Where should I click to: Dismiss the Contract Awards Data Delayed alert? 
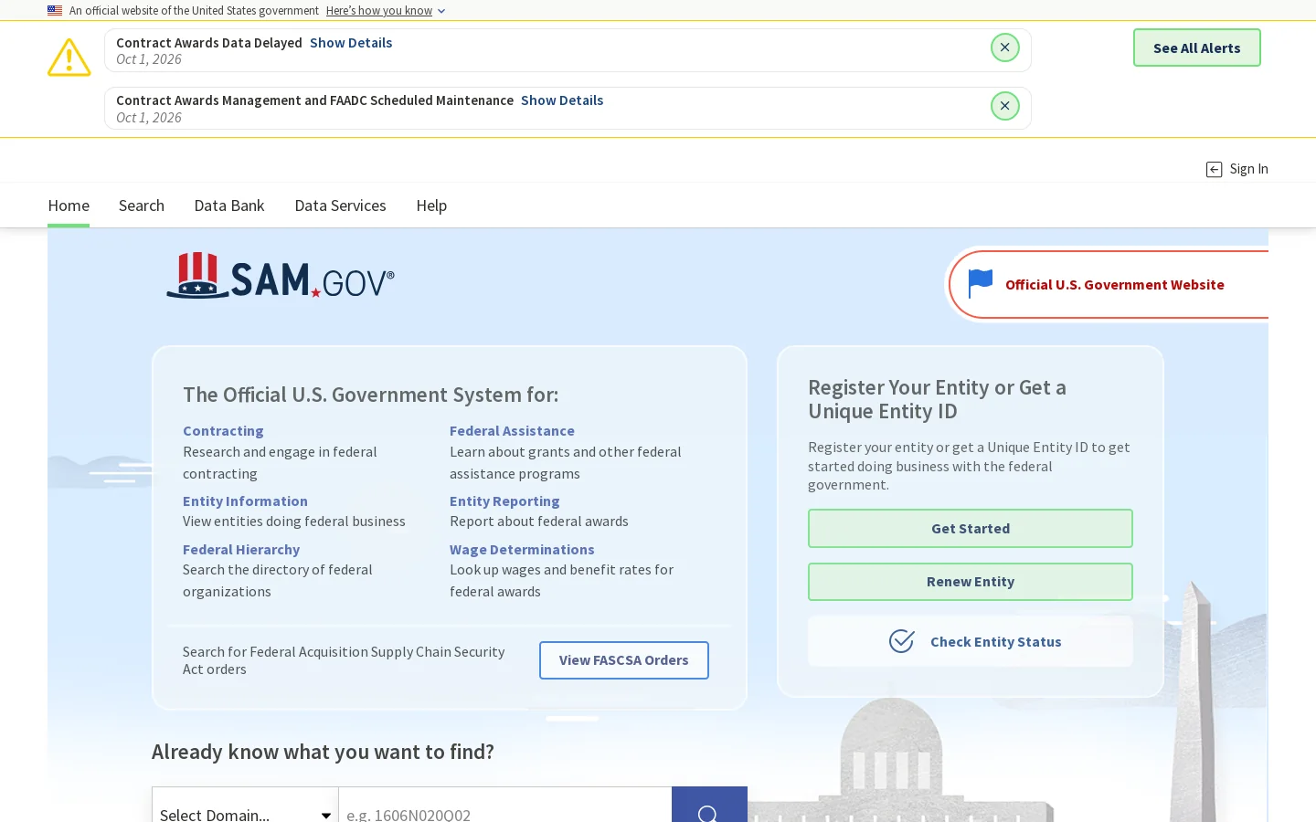point(1004,47)
